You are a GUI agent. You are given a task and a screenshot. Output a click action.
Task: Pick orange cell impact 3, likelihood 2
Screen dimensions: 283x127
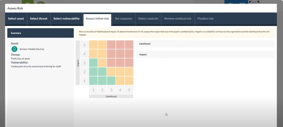click(102, 63)
